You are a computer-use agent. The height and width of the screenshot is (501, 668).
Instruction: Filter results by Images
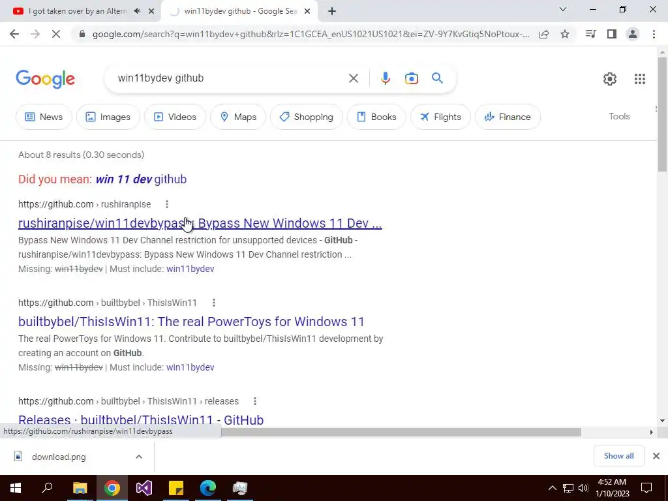[108, 117]
